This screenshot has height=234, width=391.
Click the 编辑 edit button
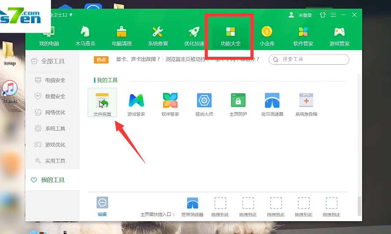(x=102, y=206)
